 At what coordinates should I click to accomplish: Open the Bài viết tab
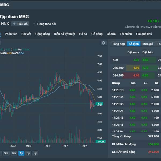[26, 34]
